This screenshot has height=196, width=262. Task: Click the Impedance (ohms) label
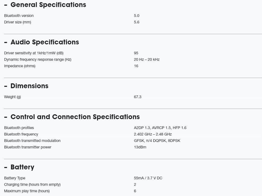pos(20,66)
